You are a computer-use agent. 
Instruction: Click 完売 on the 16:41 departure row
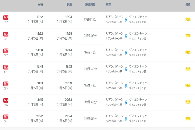[188, 69]
